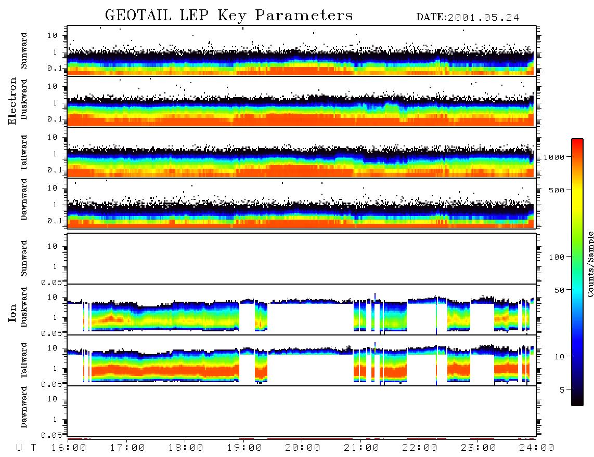This screenshot has height=457, width=594.
Task: Click the 22:00 time tick label
Action: tap(420, 448)
